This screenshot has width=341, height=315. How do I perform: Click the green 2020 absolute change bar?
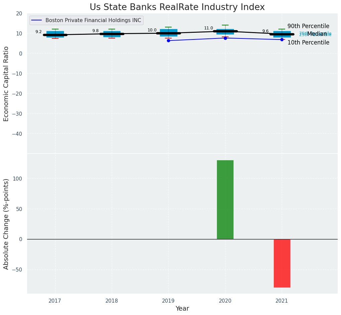pos(225,200)
